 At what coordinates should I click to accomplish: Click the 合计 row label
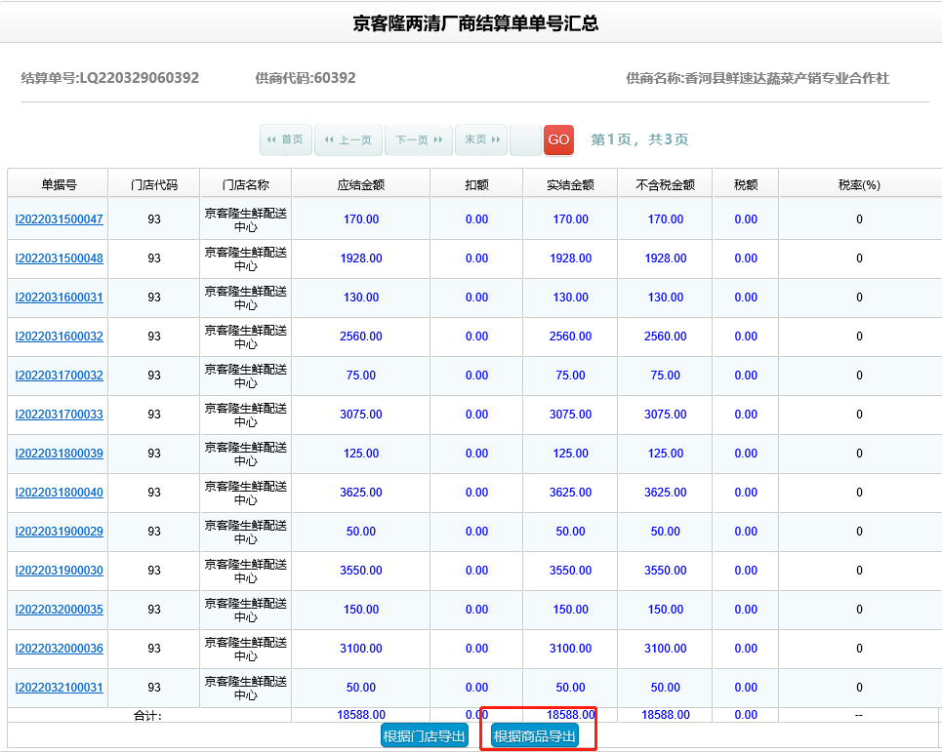(x=147, y=715)
